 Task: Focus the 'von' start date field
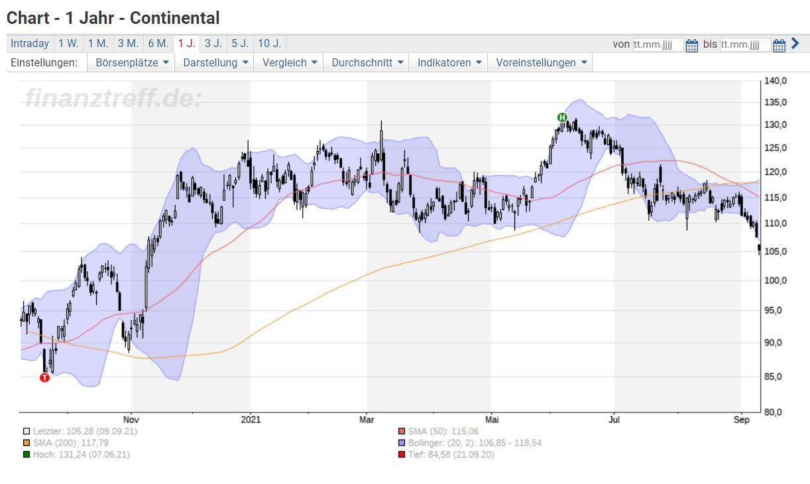pyautogui.click(x=658, y=44)
